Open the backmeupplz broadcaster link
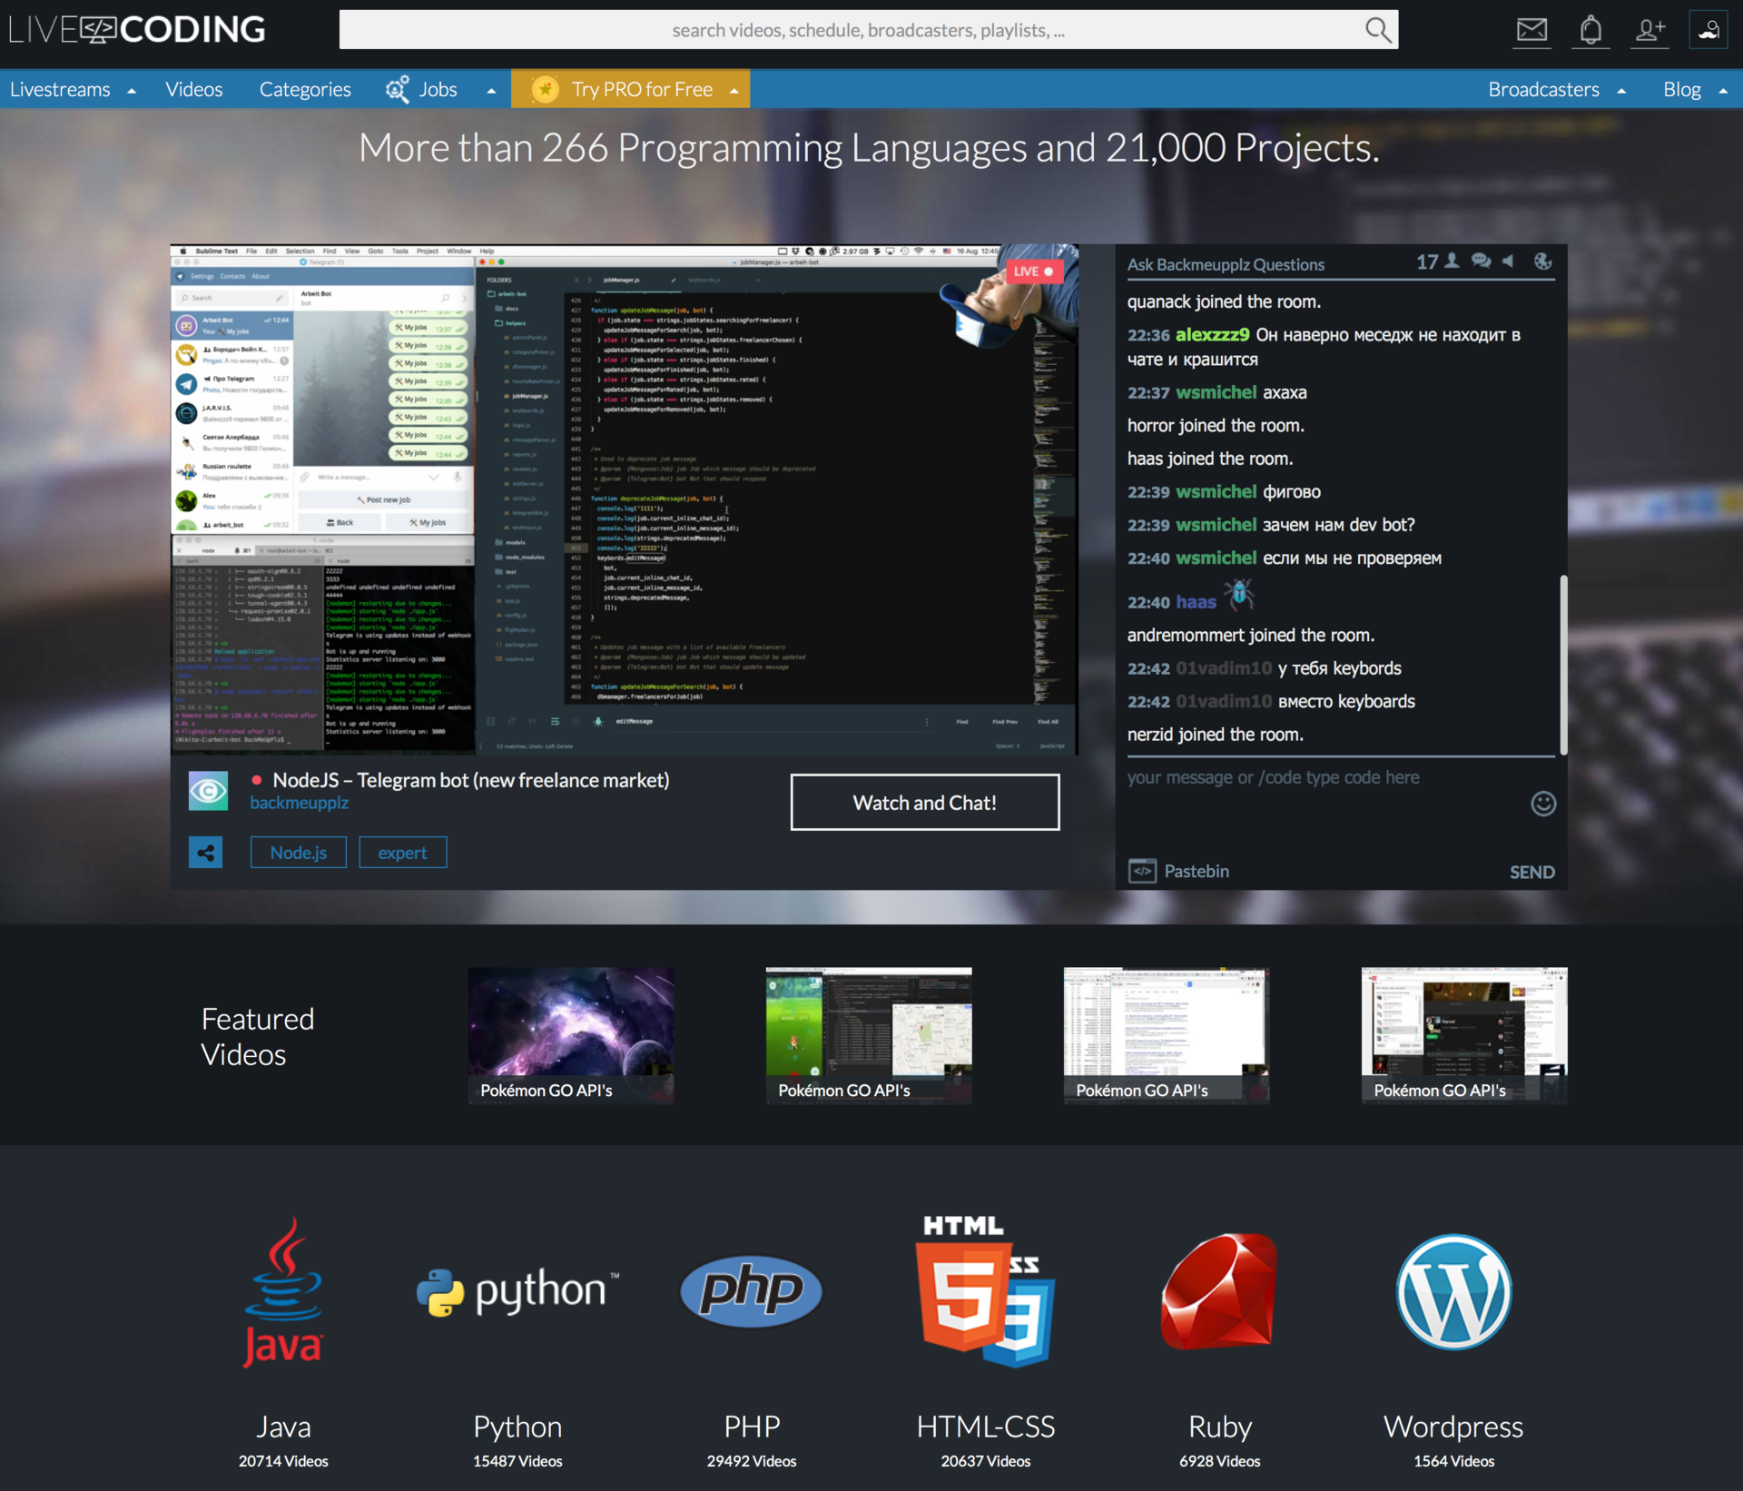 pyautogui.click(x=299, y=803)
